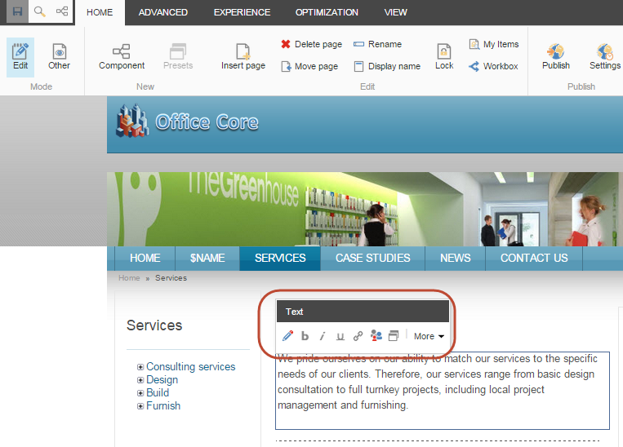Click the Services heading text
This screenshot has height=447, width=623.
click(154, 325)
